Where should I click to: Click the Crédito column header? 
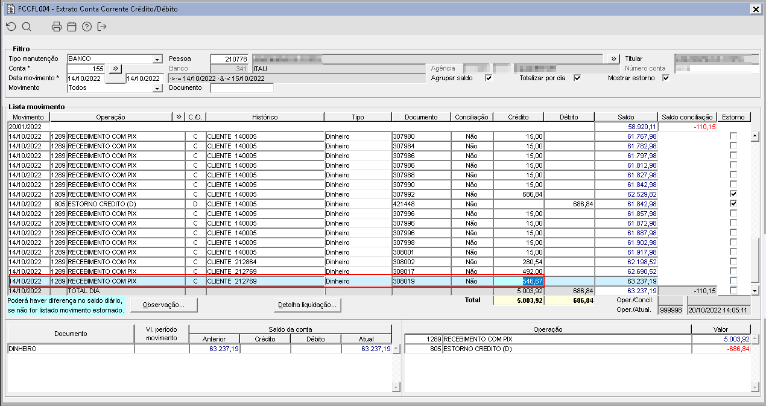(518, 116)
